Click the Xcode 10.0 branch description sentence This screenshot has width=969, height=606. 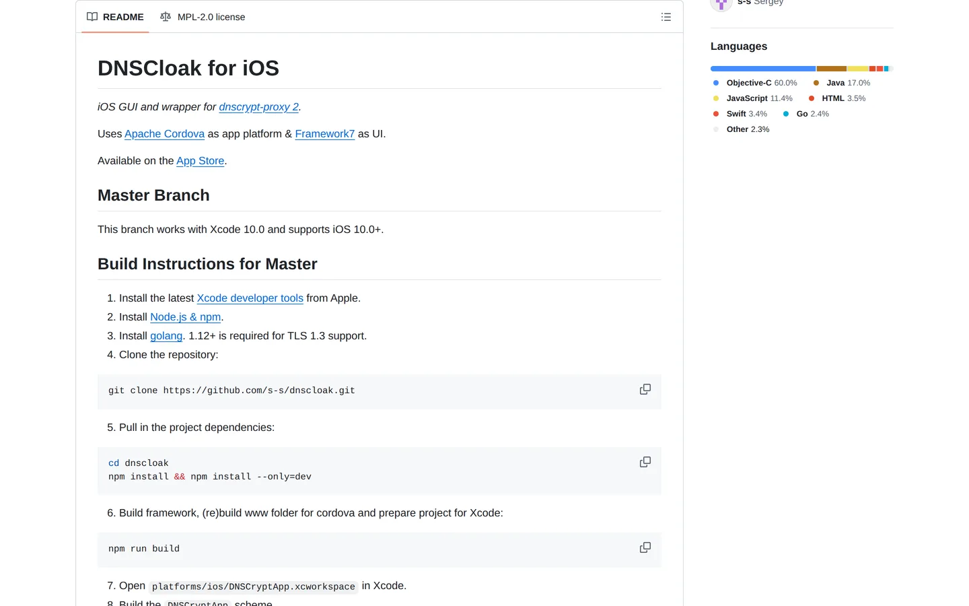coord(241,230)
